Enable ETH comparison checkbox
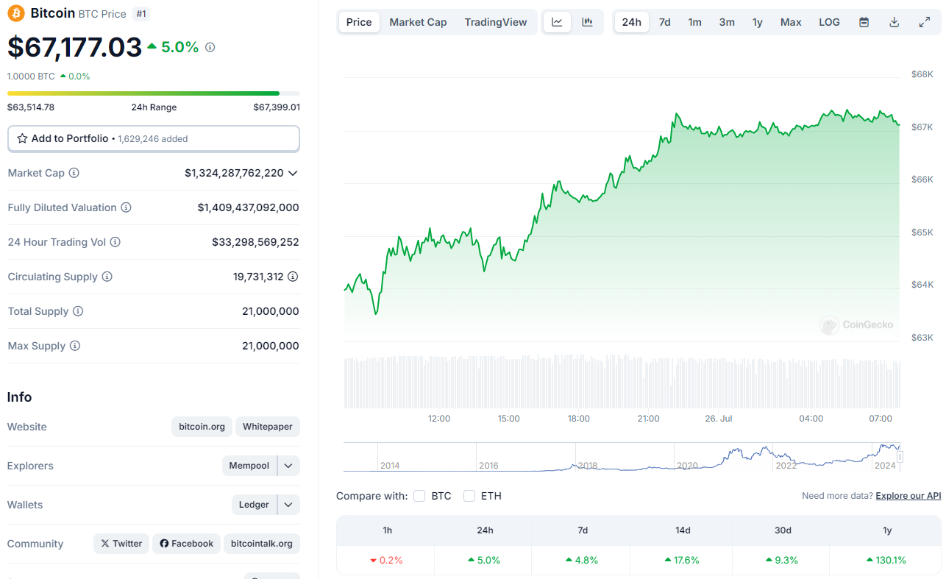This screenshot has height=579, width=946. click(469, 496)
